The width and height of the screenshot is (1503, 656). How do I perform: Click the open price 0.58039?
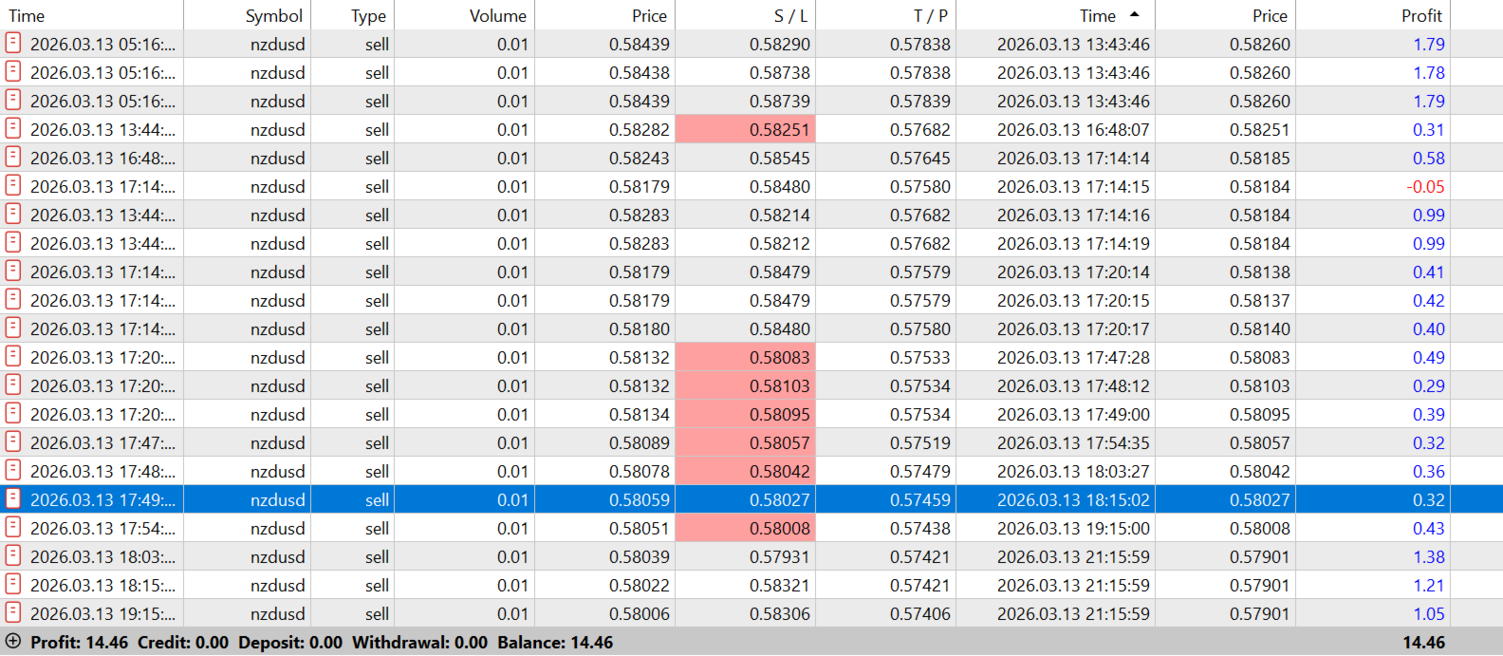click(x=640, y=556)
